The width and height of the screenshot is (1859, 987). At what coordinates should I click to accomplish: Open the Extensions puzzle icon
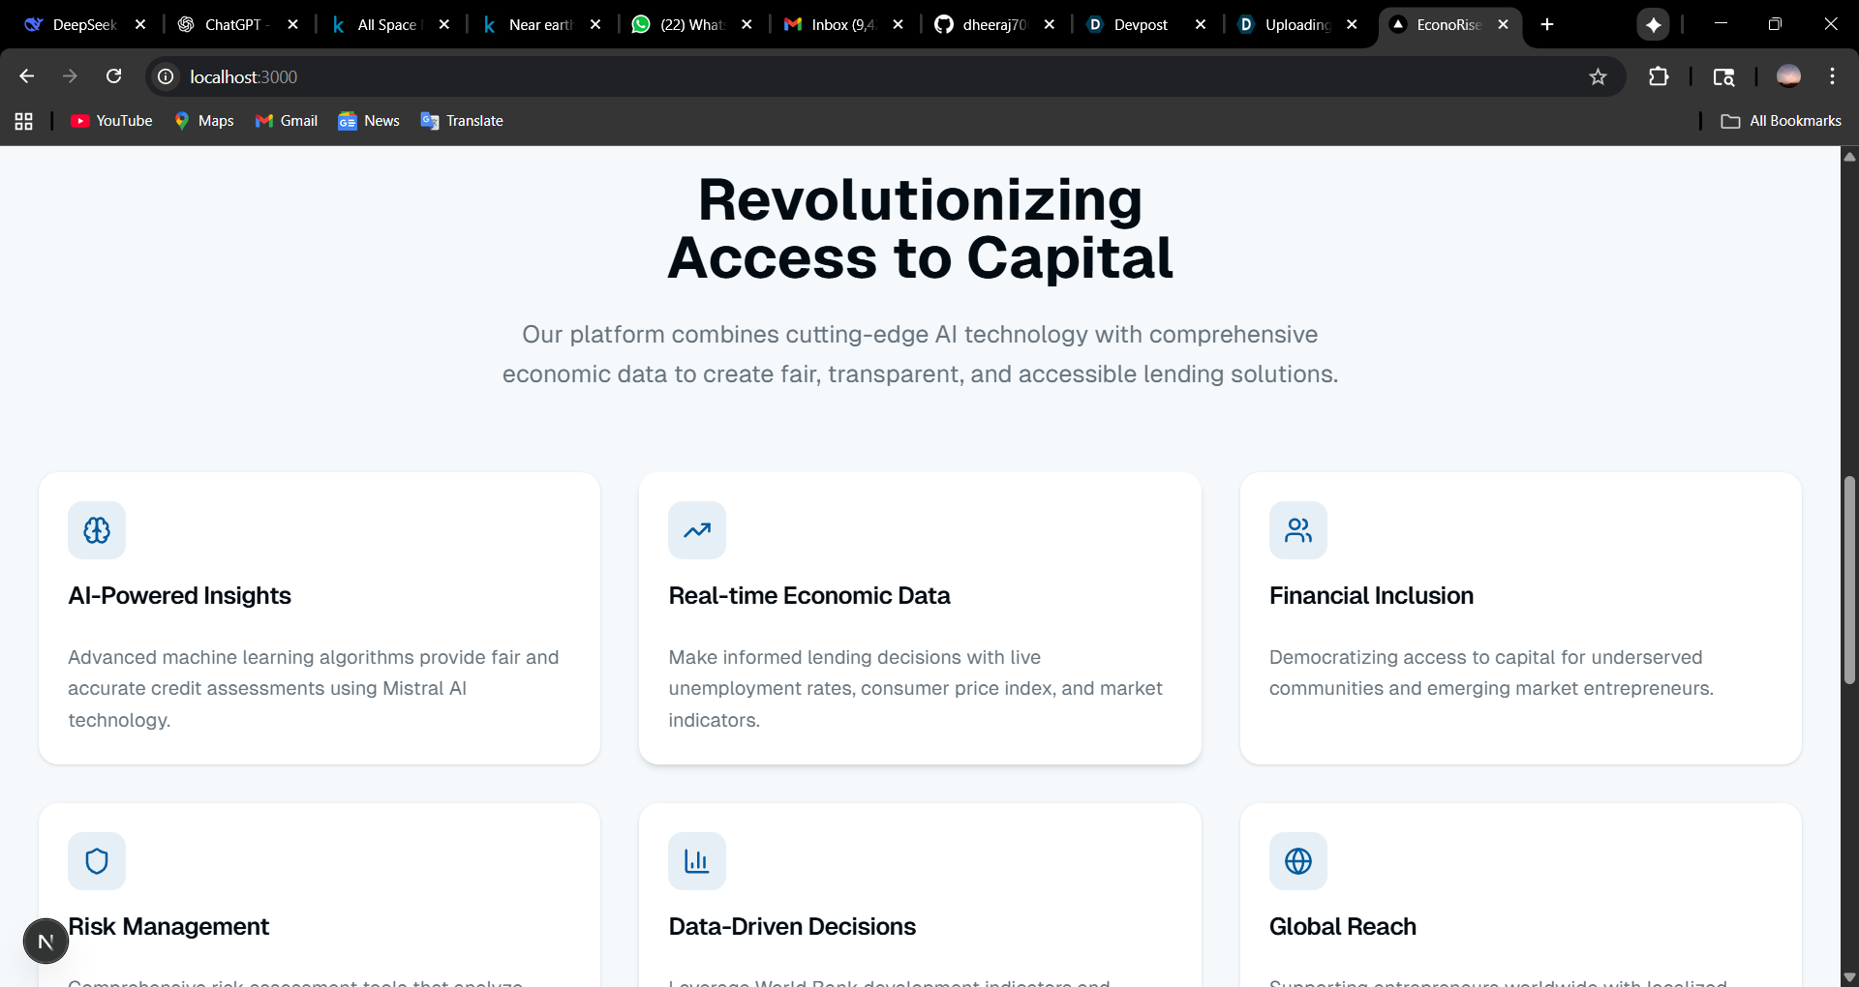(1659, 76)
